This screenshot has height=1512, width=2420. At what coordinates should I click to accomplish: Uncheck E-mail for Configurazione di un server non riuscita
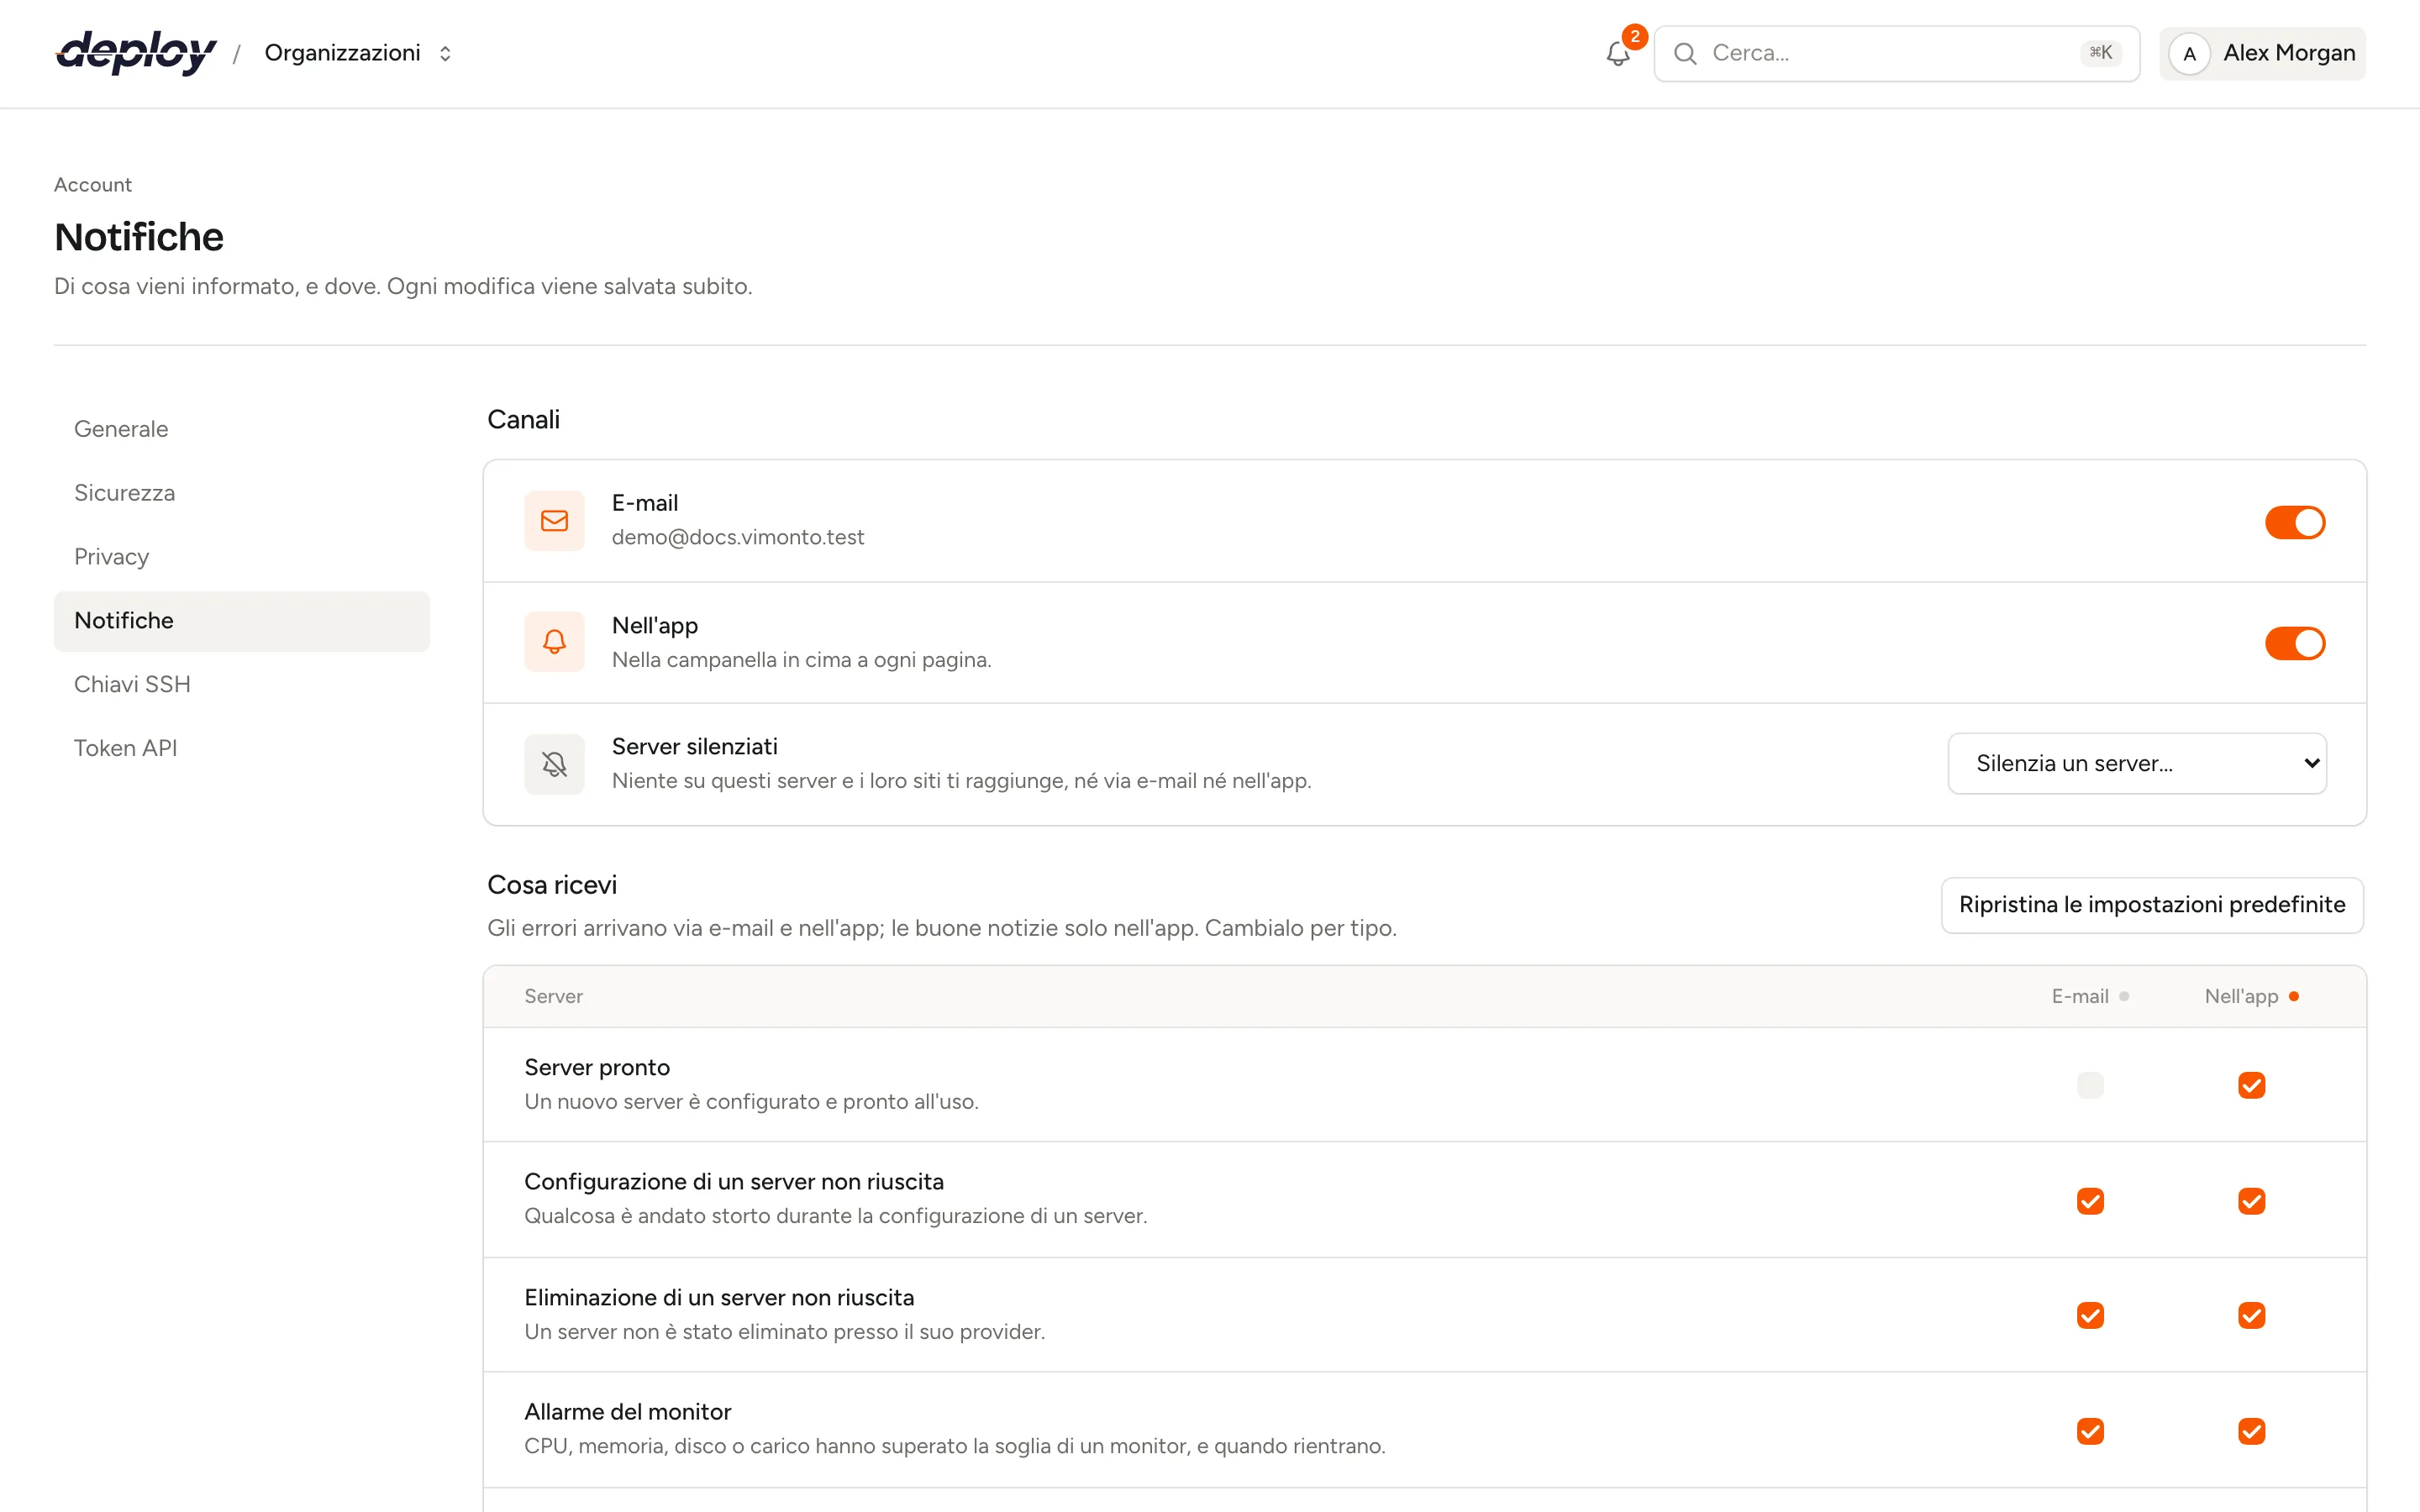click(2090, 1200)
